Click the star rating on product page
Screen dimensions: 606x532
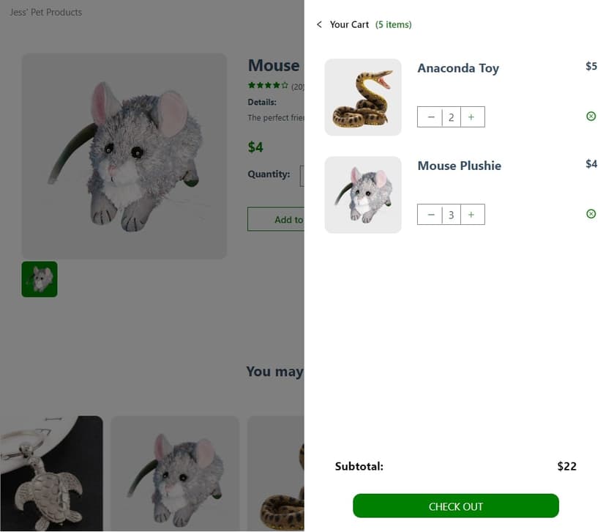pyautogui.click(x=268, y=86)
